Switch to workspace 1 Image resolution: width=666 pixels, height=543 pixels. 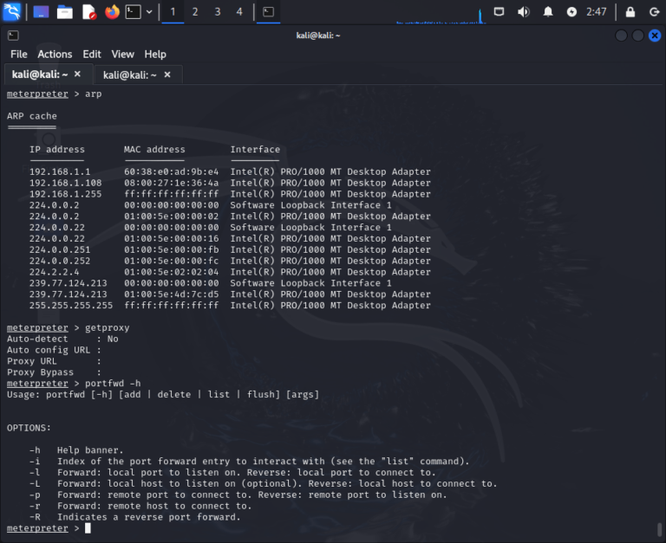173,12
